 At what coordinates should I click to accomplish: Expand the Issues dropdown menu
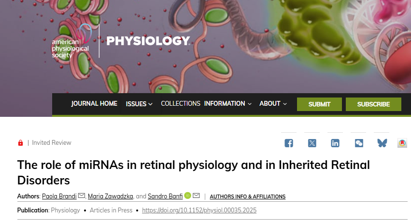(139, 104)
